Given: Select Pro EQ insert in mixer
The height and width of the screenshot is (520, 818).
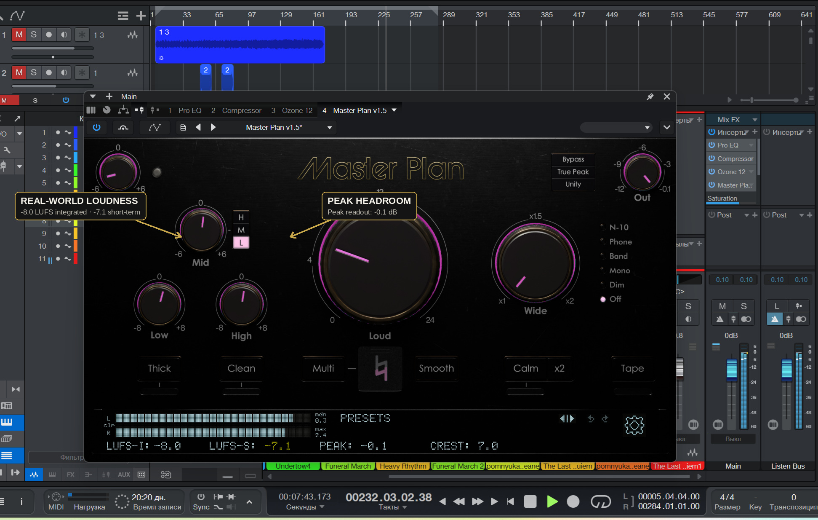Looking at the screenshot, I should [731, 145].
